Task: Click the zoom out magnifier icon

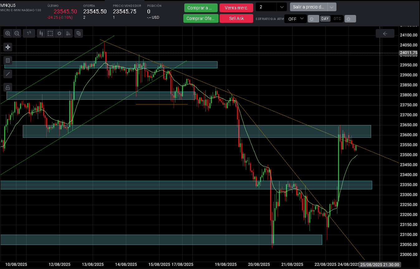Action: point(17,33)
